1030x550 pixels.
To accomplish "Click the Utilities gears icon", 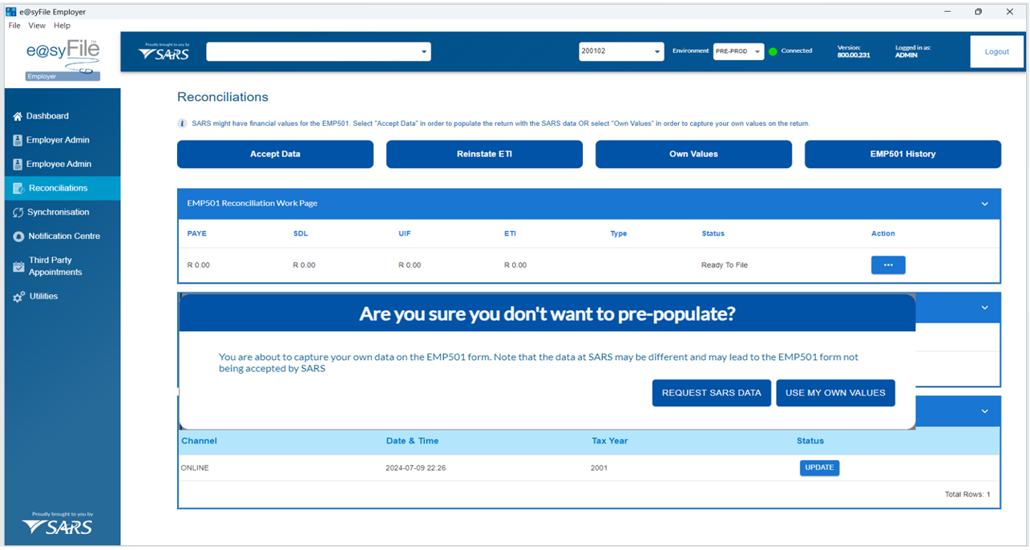I will (x=18, y=297).
